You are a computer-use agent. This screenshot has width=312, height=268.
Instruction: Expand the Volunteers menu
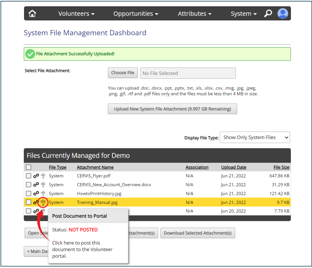point(76,14)
